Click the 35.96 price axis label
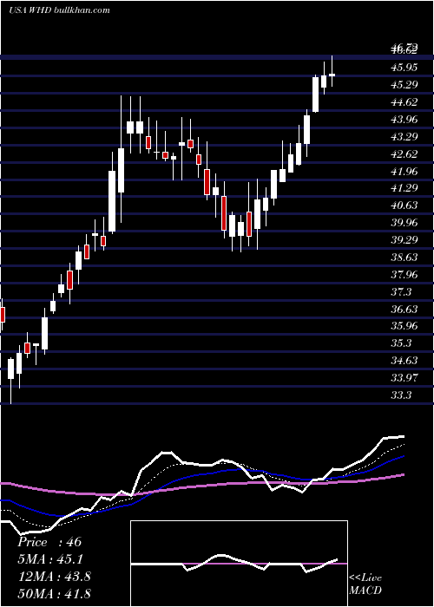The width and height of the screenshot is (434, 607). coord(404,326)
